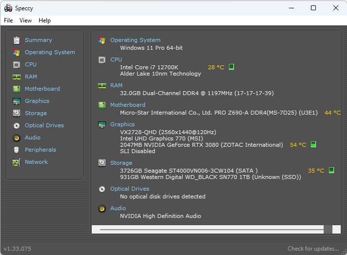The image size is (347, 255).
Task: Click the CPU temperature 28 °C value
Action: (216, 67)
